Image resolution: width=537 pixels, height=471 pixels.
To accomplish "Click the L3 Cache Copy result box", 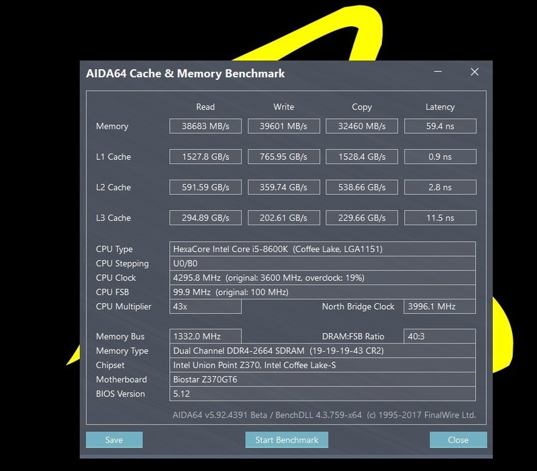I will [361, 218].
